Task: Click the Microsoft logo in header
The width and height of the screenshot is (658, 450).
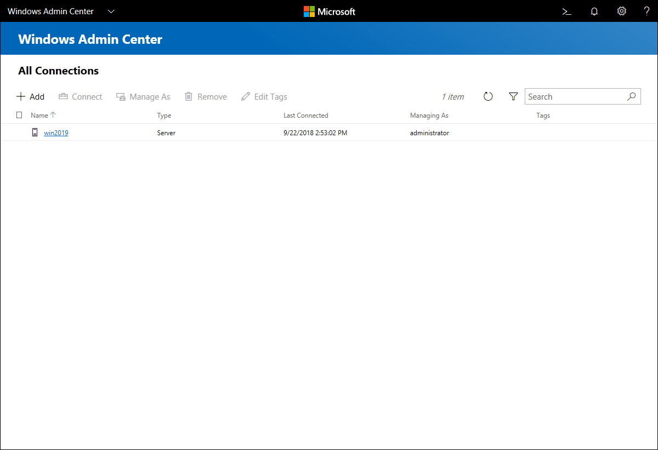Action: click(330, 11)
